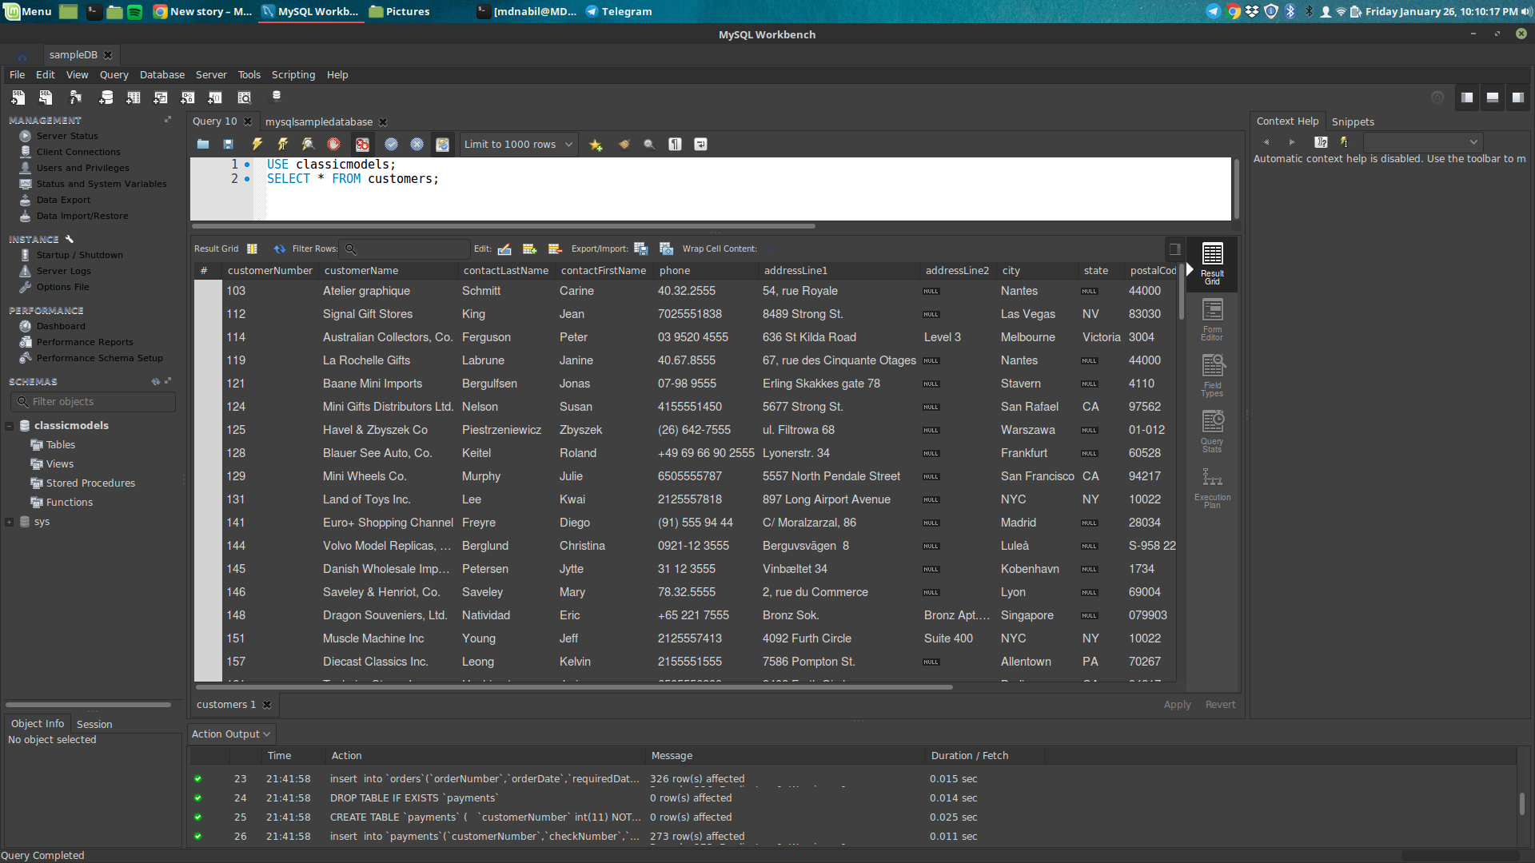Create a new SQL tab icon
This screenshot has width=1535, height=863.
18,97
